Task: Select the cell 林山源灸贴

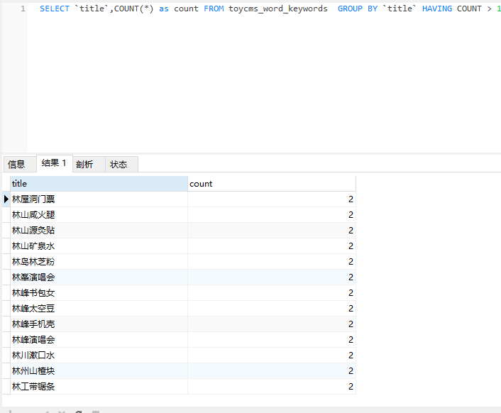Action: [x=99, y=231]
